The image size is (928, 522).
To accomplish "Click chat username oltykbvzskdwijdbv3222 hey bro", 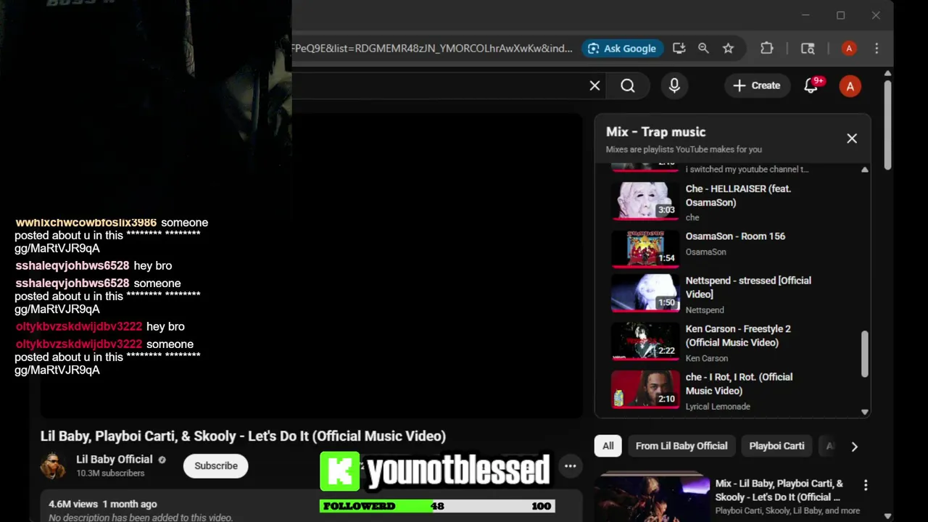I will click(79, 327).
